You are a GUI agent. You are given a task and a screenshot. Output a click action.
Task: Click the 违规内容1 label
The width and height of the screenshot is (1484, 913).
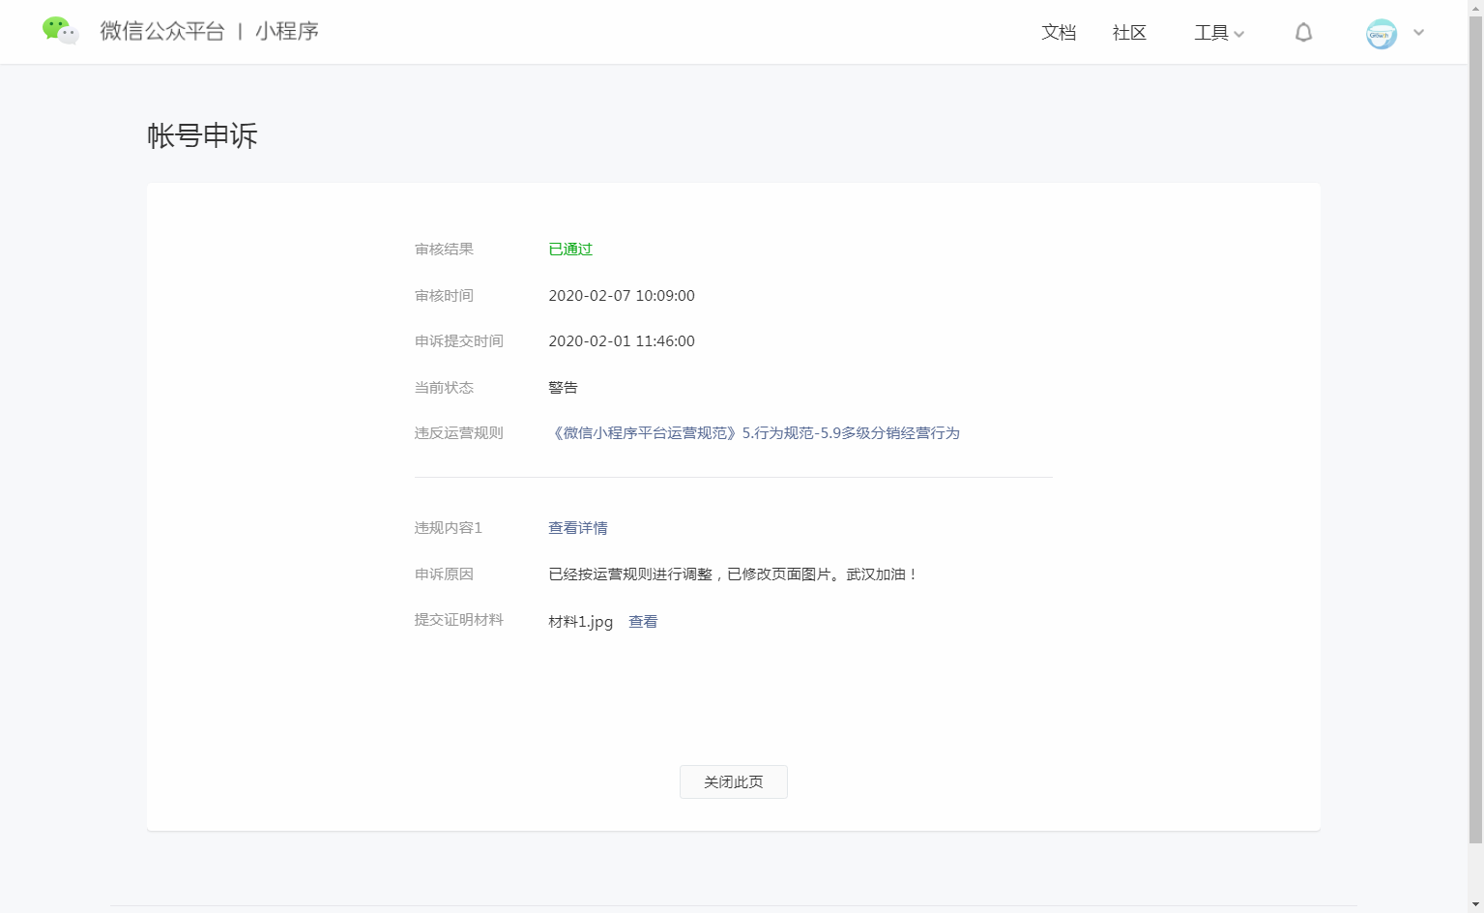pos(449,528)
